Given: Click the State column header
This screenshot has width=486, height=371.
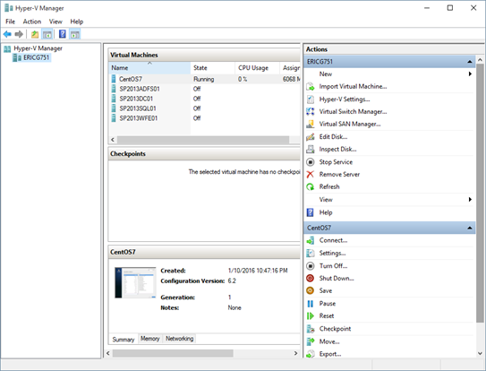Looking at the screenshot, I should click(213, 68).
